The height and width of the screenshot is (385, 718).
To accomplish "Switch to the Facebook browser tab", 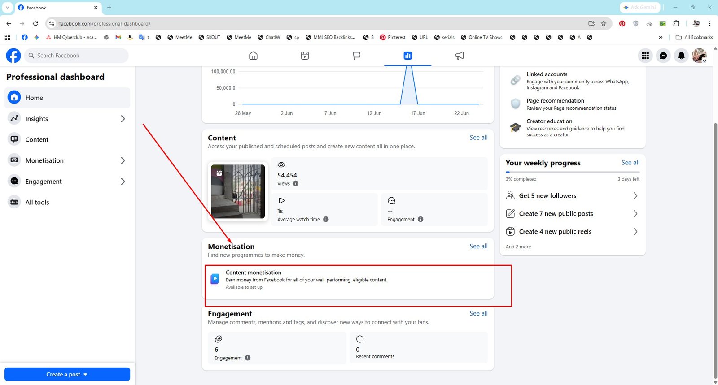I will tap(57, 8).
